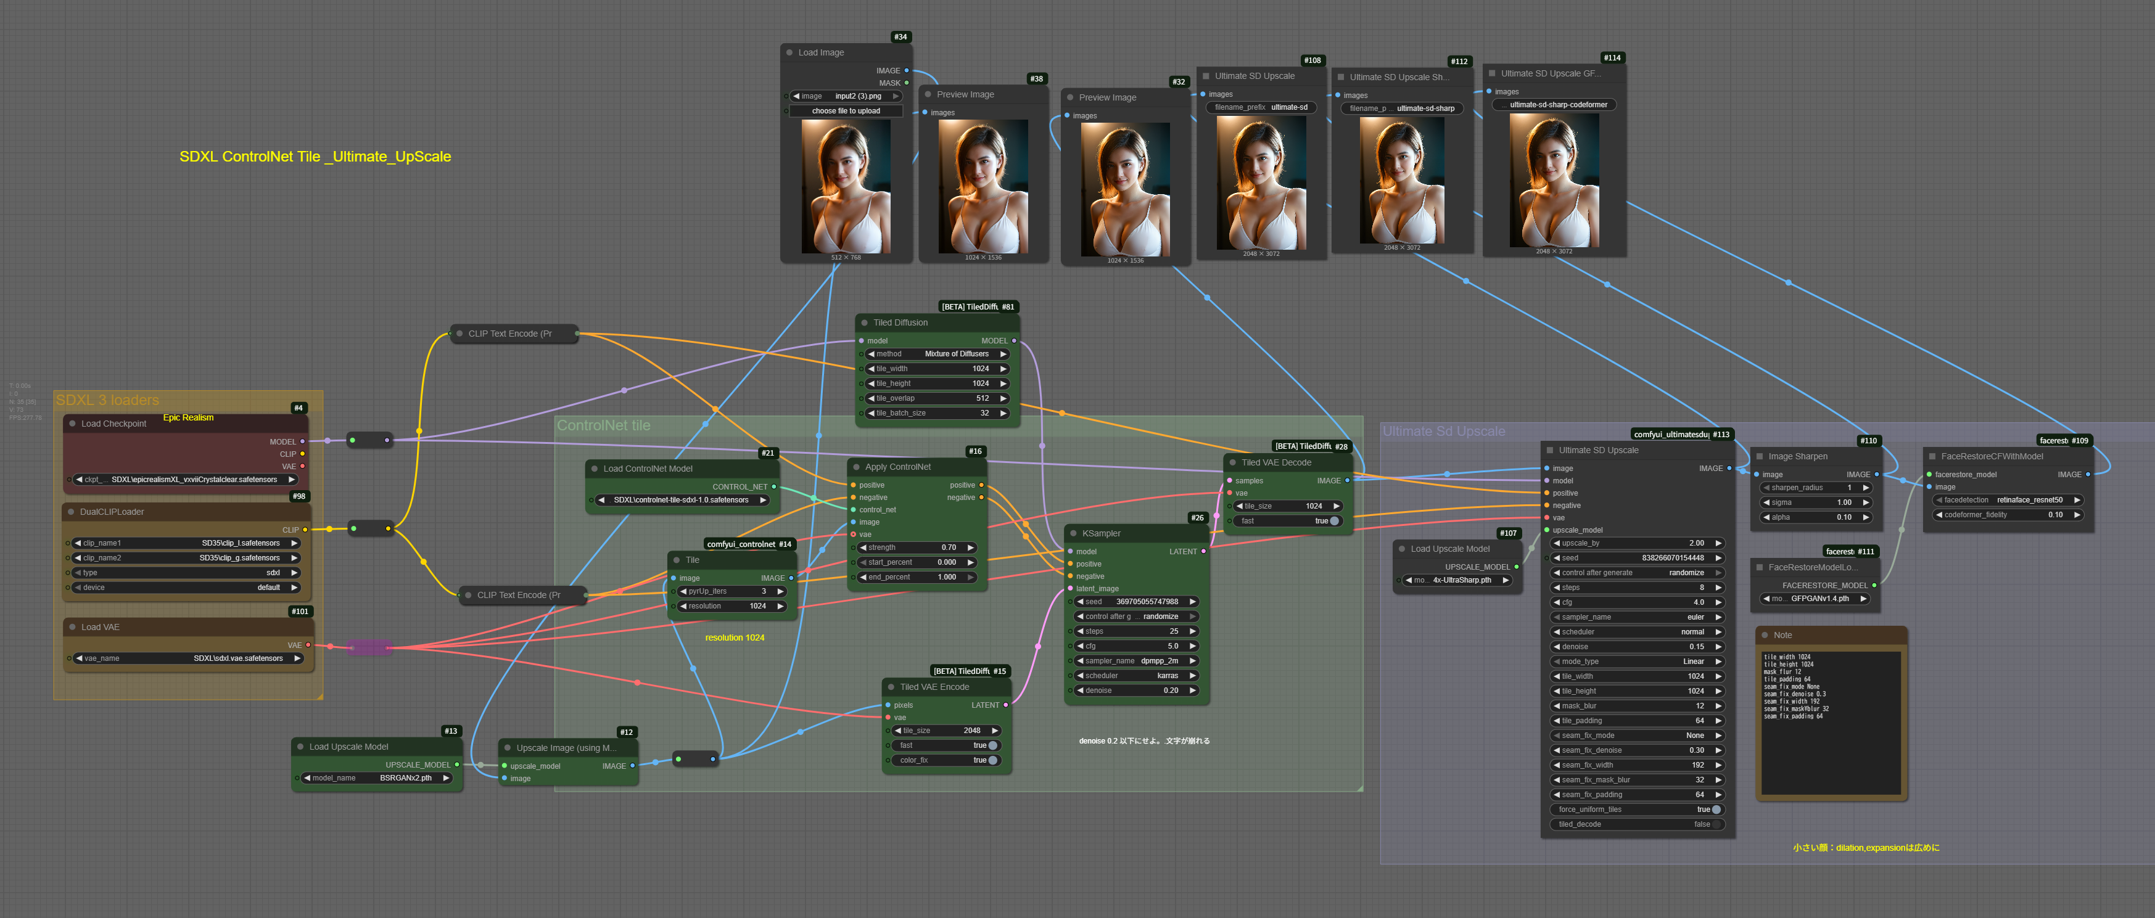Click Ultimate SD Upscale node title square icon

tap(1550, 451)
